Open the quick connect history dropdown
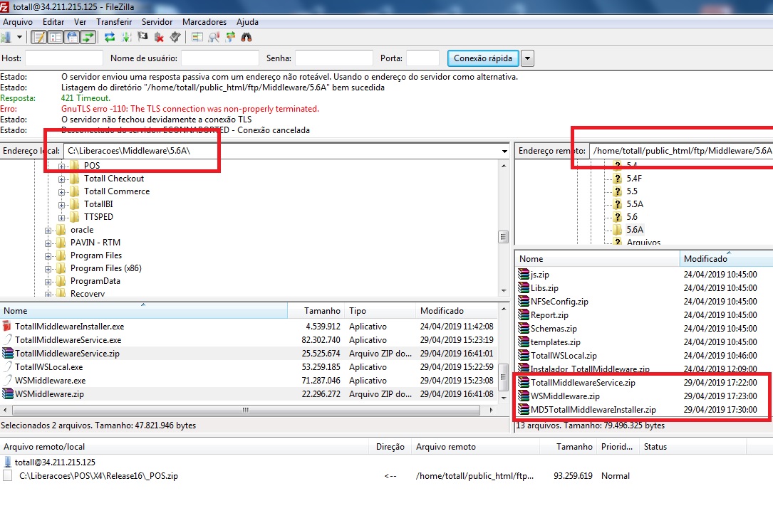The height and width of the screenshot is (513, 773). click(x=527, y=58)
